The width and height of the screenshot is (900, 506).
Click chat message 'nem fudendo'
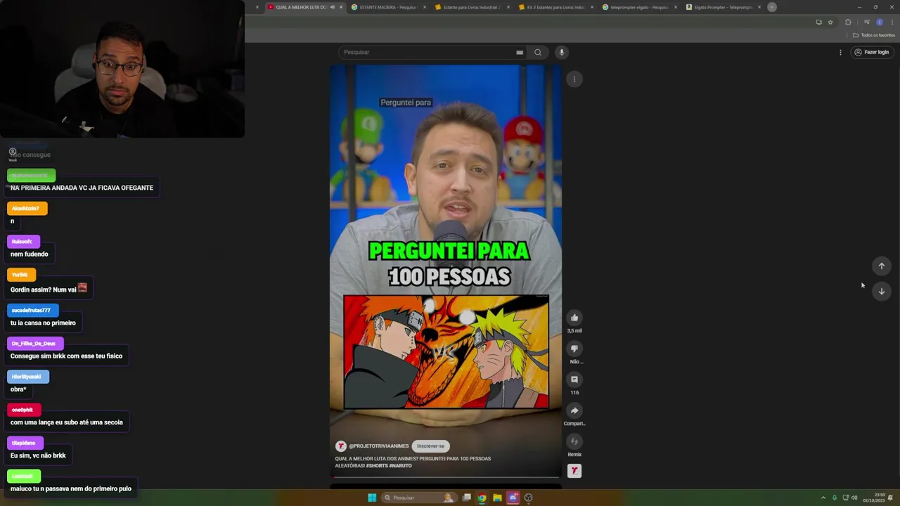pos(30,254)
